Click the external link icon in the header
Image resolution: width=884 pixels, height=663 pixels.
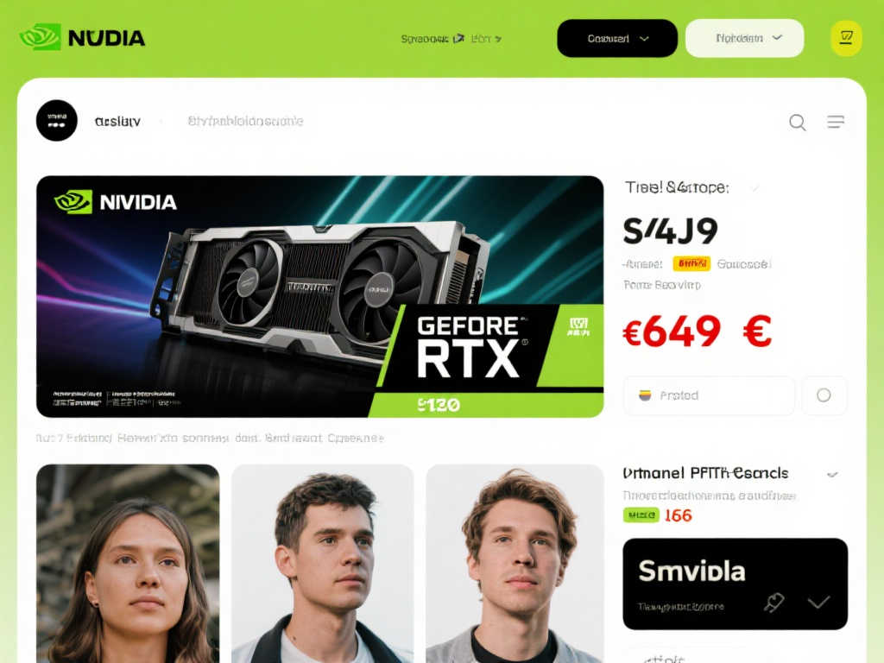(x=458, y=38)
